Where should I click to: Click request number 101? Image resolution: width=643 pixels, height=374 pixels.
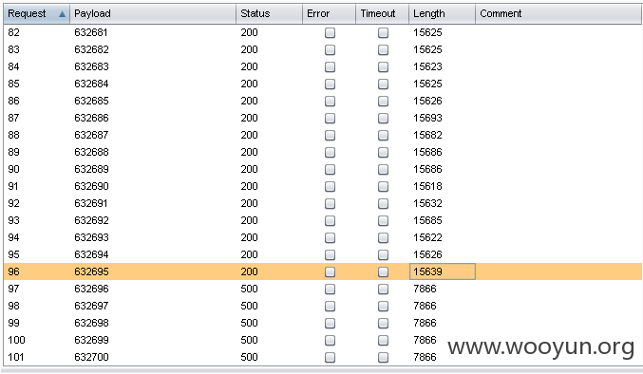pyautogui.click(x=16, y=357)
